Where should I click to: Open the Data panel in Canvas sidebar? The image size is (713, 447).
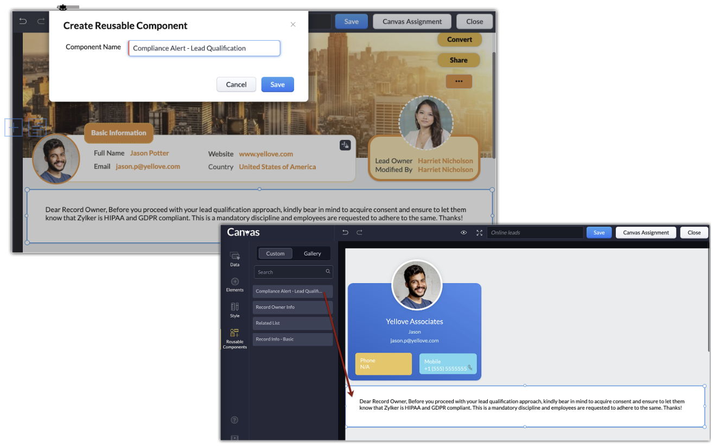[234, 258]
